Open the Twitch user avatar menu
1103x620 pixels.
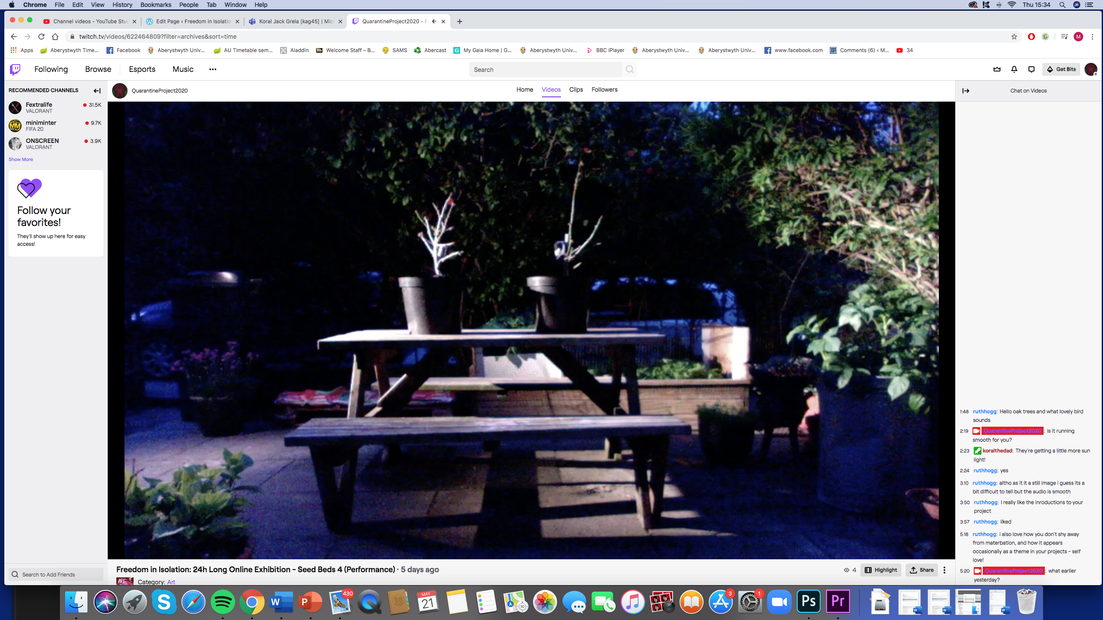pos(1091,69)
